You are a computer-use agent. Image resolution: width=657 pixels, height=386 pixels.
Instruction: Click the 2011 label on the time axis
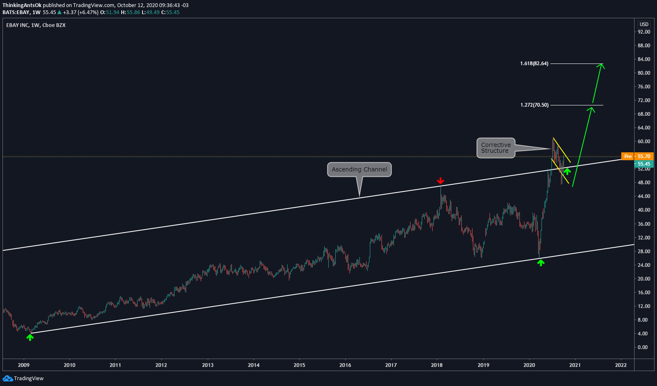115,365
